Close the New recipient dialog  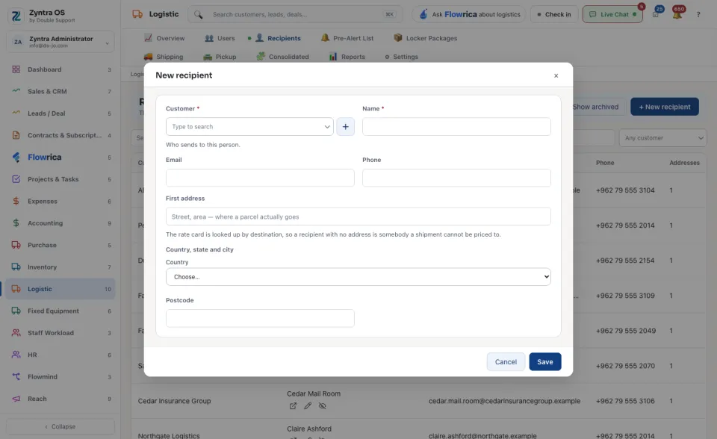(x=556, y=75)
